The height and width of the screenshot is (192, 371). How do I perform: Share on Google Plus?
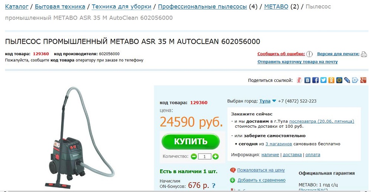point(363,80)
